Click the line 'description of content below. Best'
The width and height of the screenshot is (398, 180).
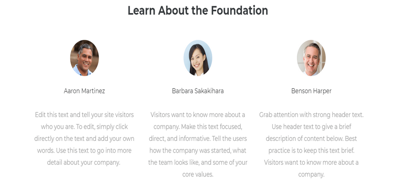coord(312,139)
